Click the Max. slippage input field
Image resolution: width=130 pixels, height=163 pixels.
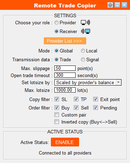pyautogui.click(x=65, y=68)
